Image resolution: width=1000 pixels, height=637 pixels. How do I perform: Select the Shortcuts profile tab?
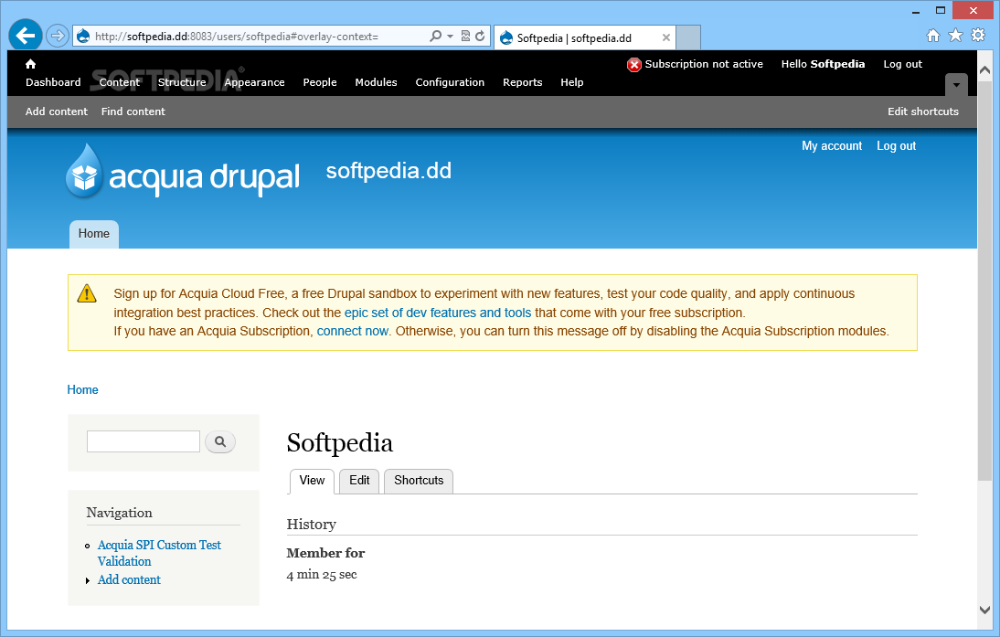tap(419, 481)
